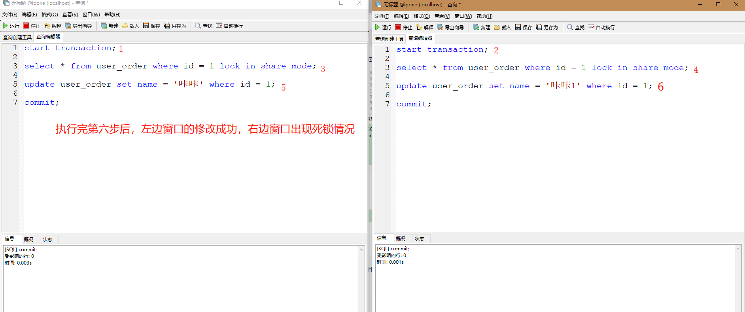Open 帮助 menu in left window

click(x=113, y=15)
